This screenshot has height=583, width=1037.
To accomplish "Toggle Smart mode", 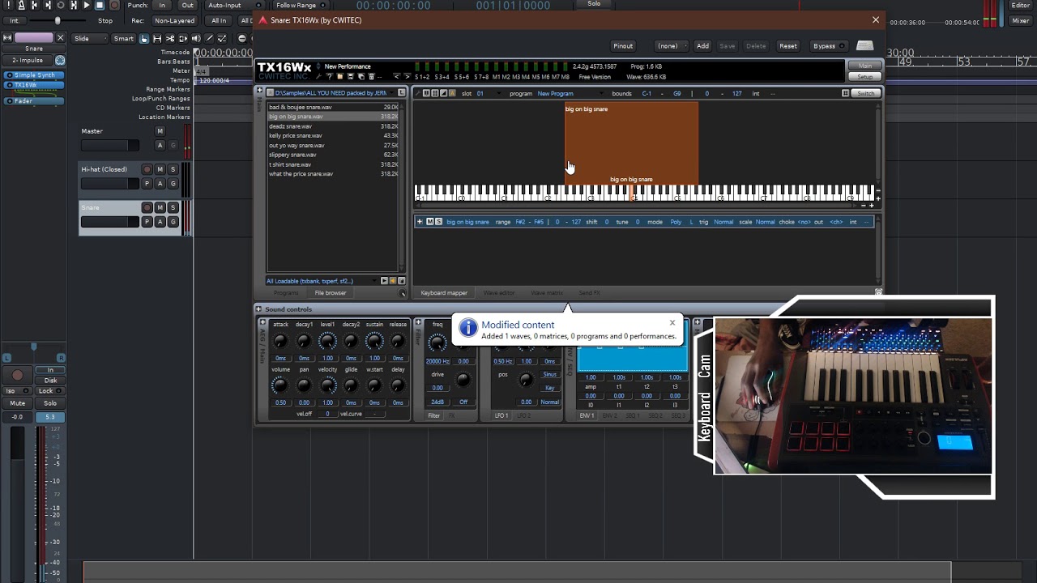I will tap(123, 38).
